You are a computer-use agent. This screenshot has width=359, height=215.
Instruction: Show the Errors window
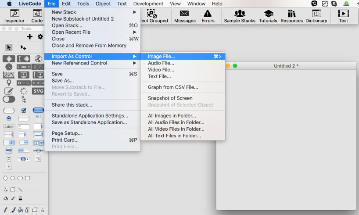coord(208,16)
